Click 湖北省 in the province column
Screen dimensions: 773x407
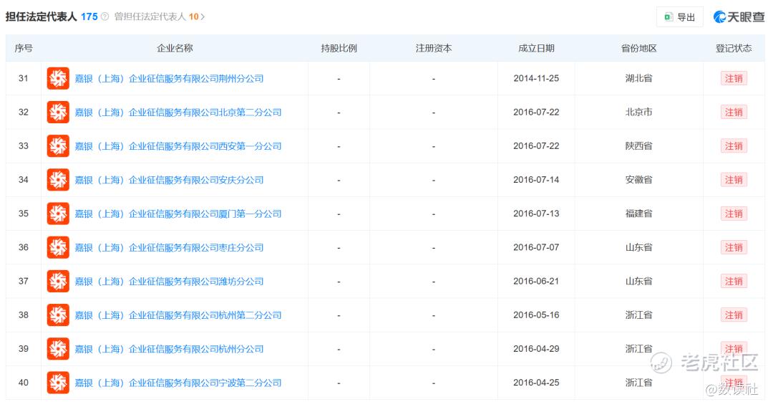[x=639, y=78]
